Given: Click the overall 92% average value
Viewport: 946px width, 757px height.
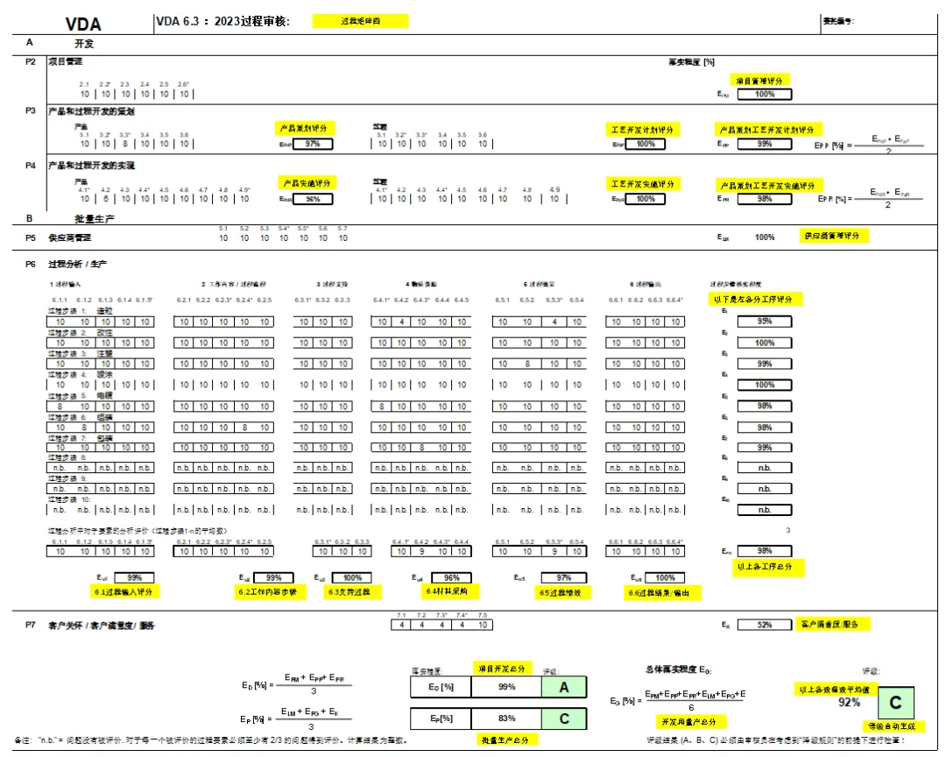Looking at the screenshot, I should click(849, 702).
